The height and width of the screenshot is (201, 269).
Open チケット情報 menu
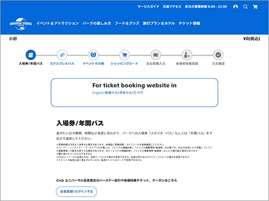coord(189,23)
